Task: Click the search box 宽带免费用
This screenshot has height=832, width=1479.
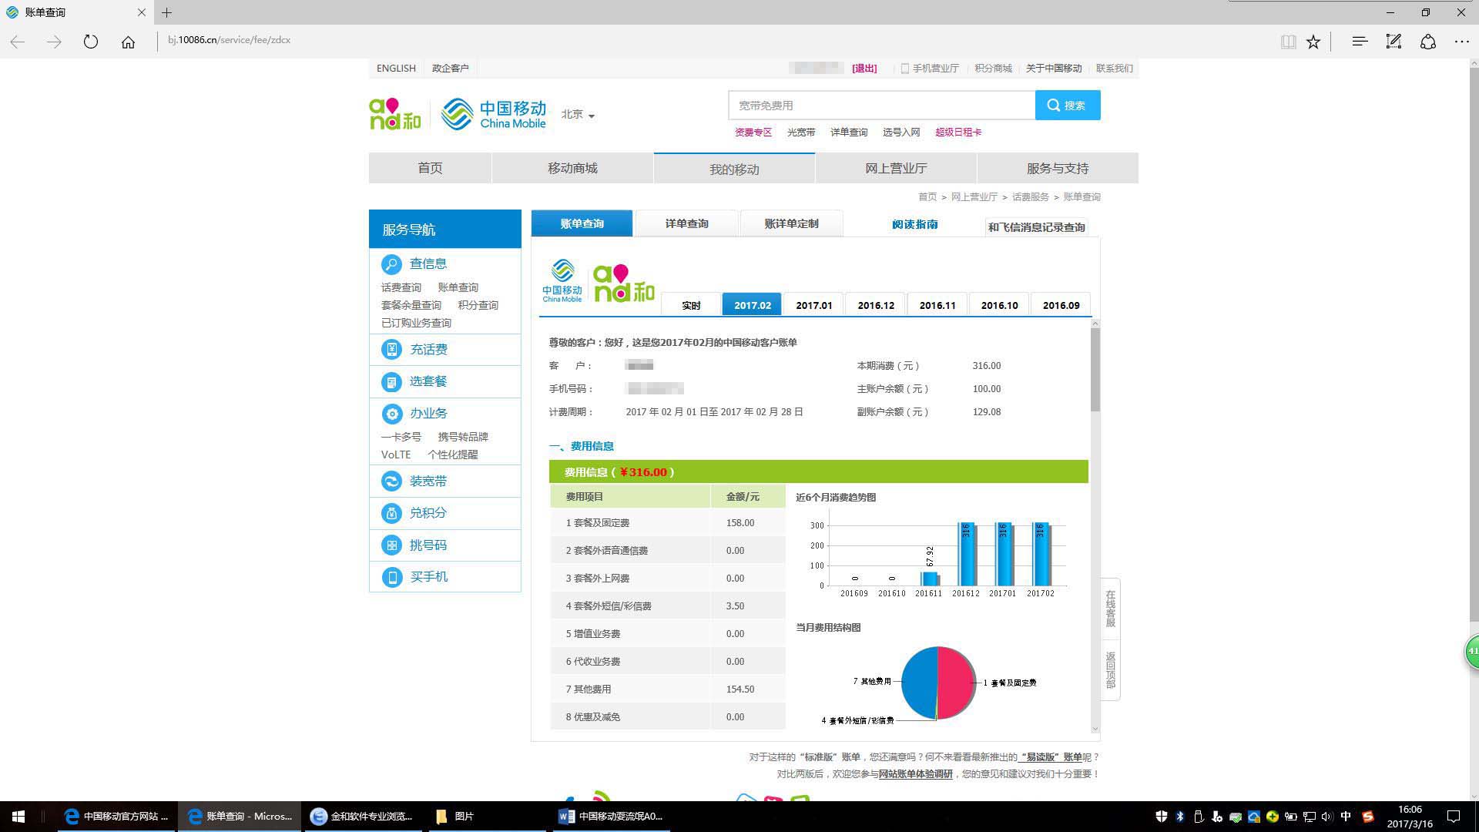Action: click(x=881, y=106)
